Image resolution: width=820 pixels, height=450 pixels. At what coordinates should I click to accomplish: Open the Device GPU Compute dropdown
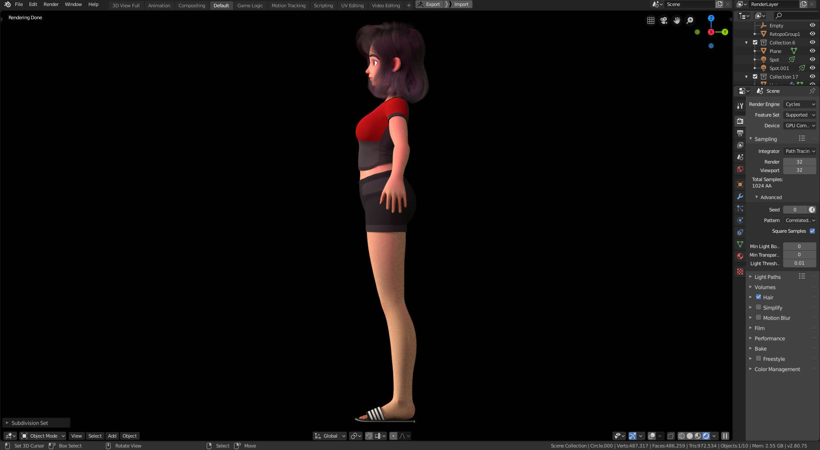(799, 126)
